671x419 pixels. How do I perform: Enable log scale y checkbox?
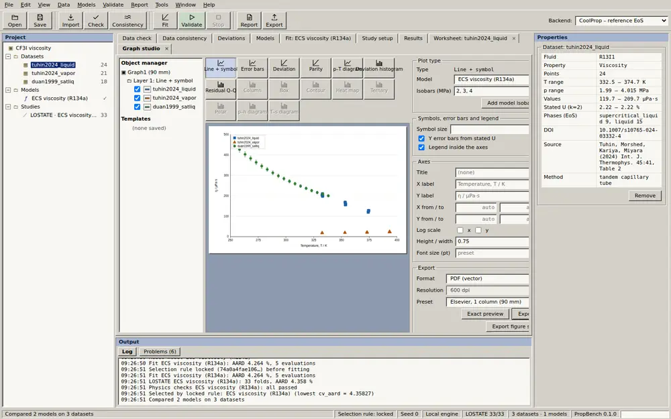(478, 230)
